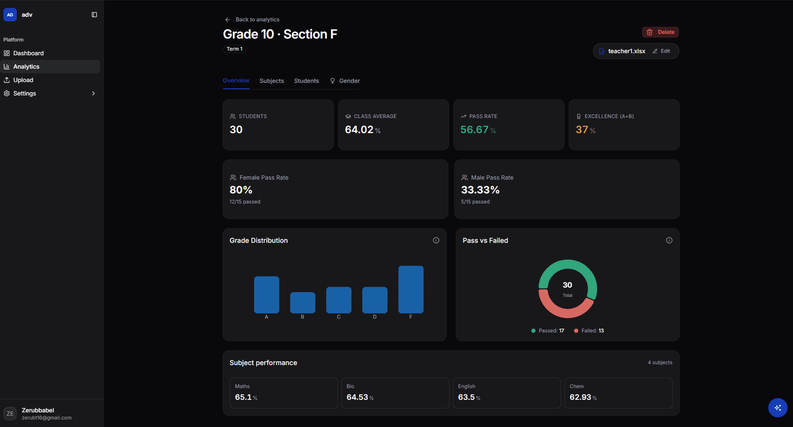Click the back arrow icon

[x=228, y=20]
